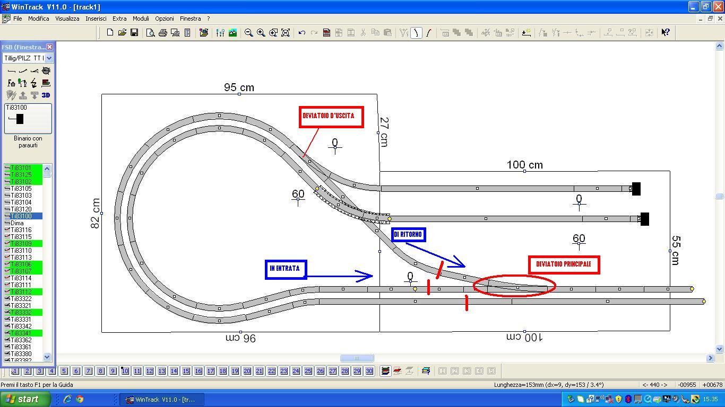Open Chrome from quick launch

click(79, 399)
